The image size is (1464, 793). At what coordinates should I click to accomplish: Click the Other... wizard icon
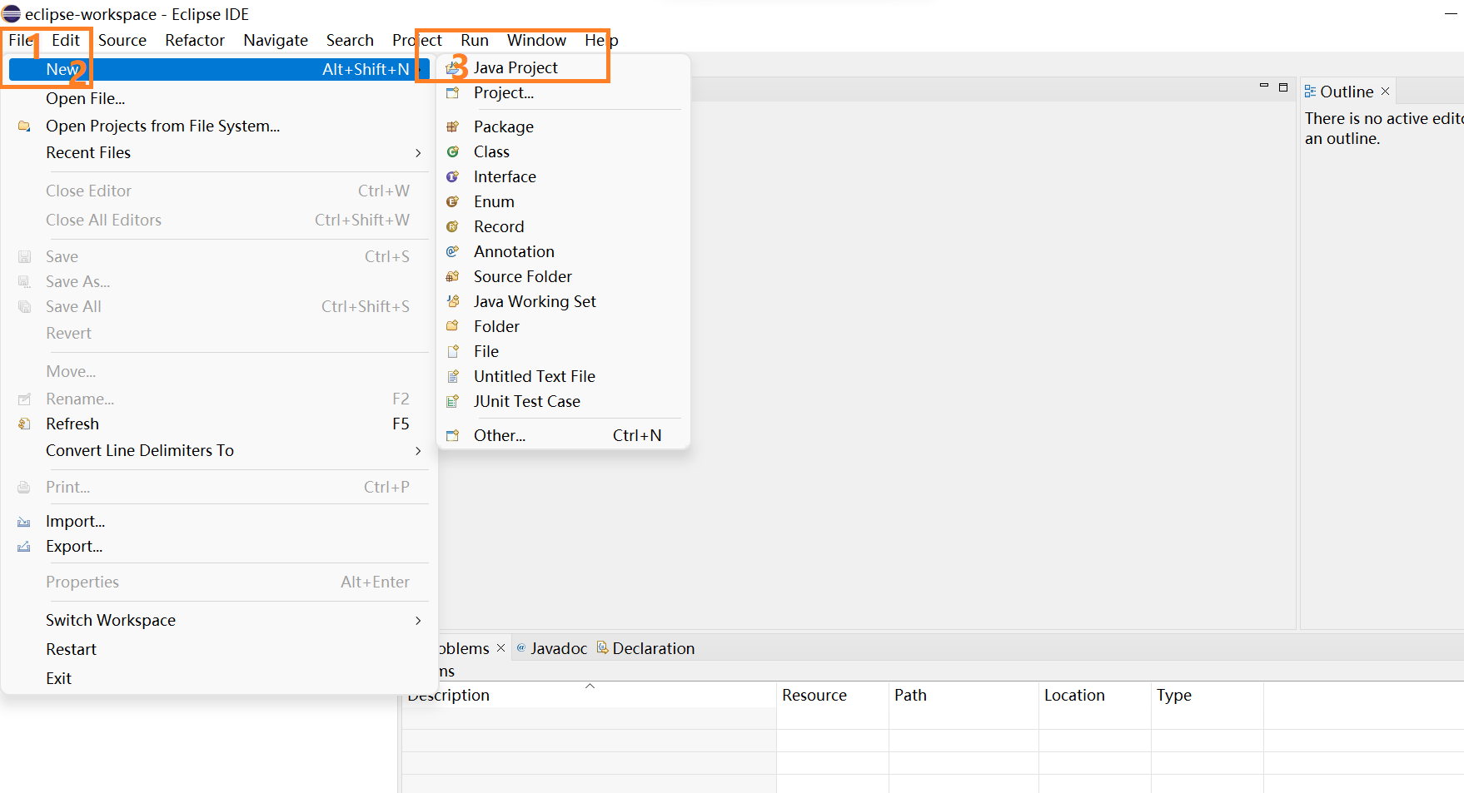[453, 435]
